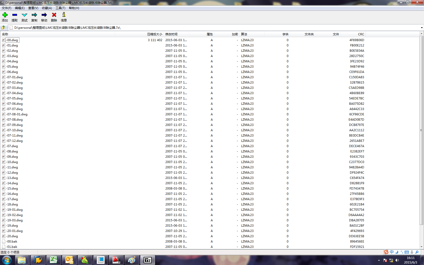Open the Windows Start button
This screenshot has width=424, height=265.
(7, 260)
